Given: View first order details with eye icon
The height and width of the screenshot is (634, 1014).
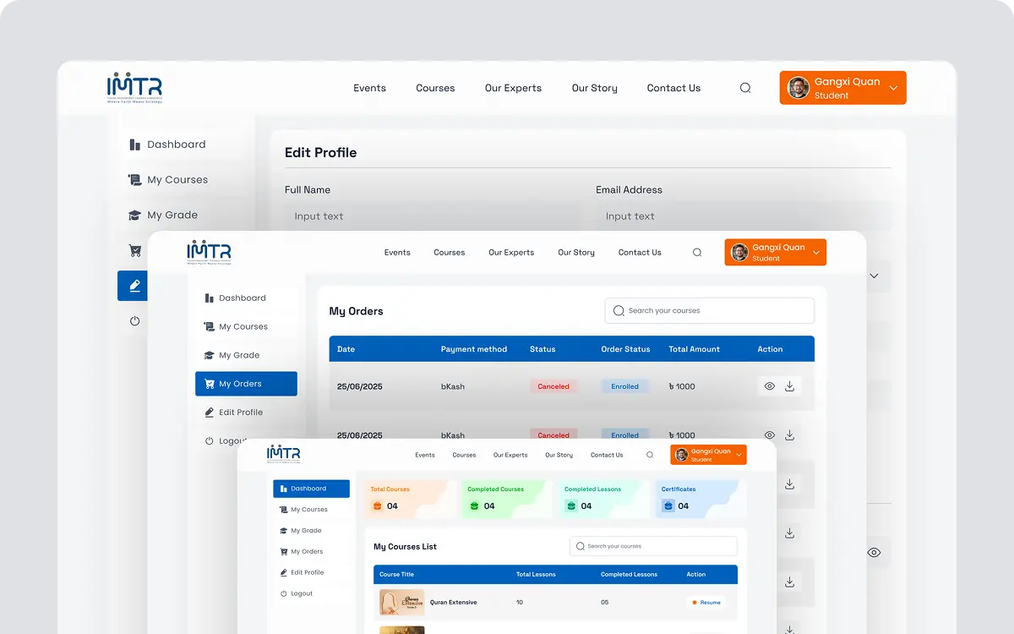Looking at the screenshot, I should pyautogui.click(x=770, y=386).
